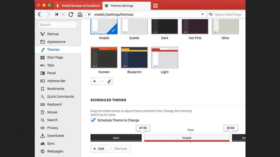Viewport: 280px width, 157px height.
Task: Reload the current page
Action: [x=71, y=14]
